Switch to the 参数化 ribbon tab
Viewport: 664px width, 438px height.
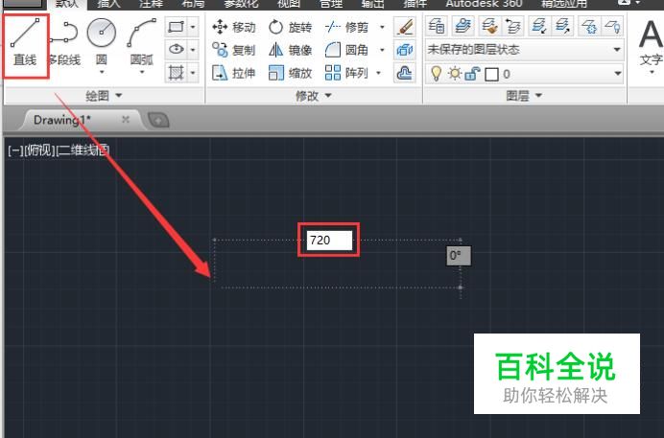point(241,4)
